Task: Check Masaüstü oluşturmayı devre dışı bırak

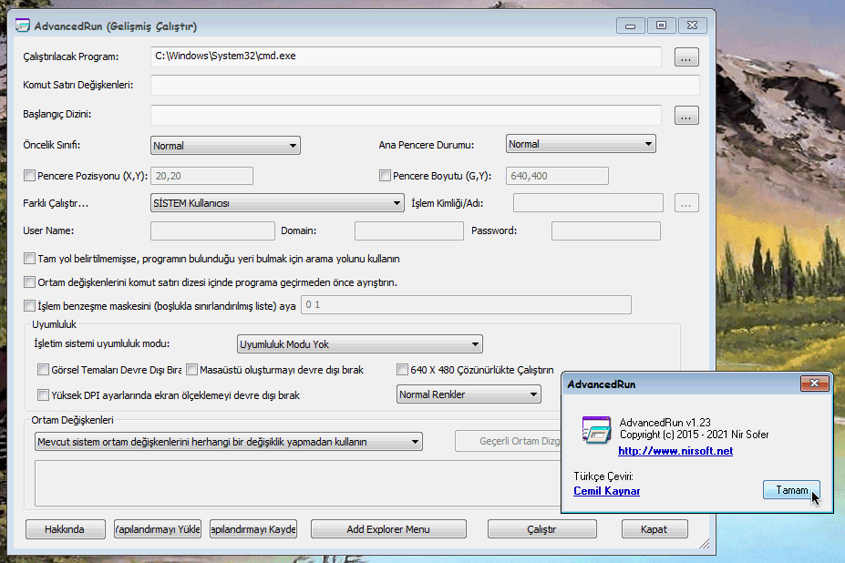Action: pyautogui.click(x=191, y=370)
